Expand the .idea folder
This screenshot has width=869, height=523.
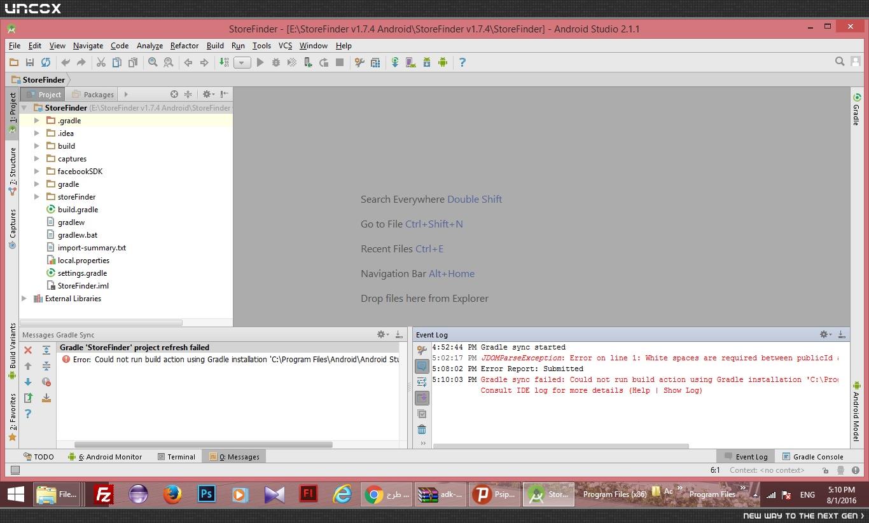coord(37,133)
